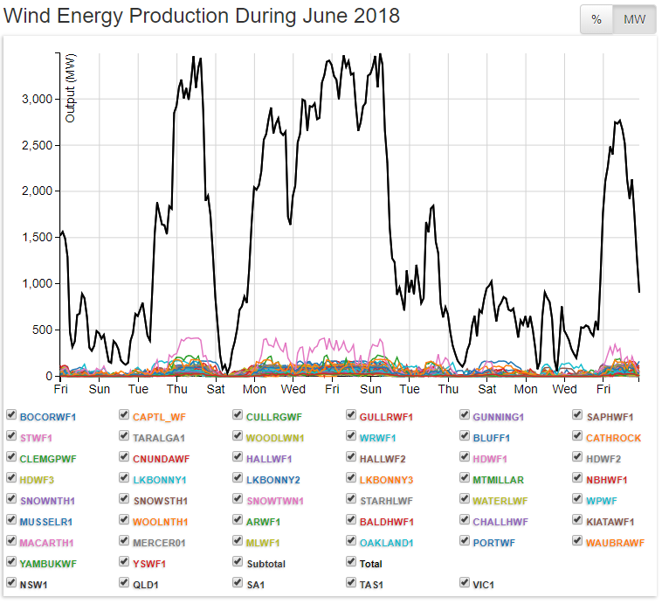Toggle the SA1 region checkbox
The height and width of the screenshot is (604, 662).
click(238, 582)
